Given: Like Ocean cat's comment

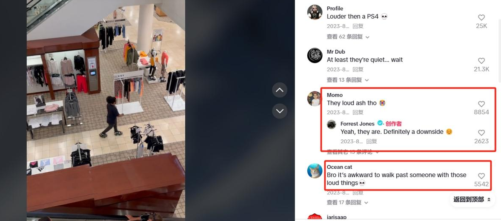Looking at the screenshot, I should [481, 176].
